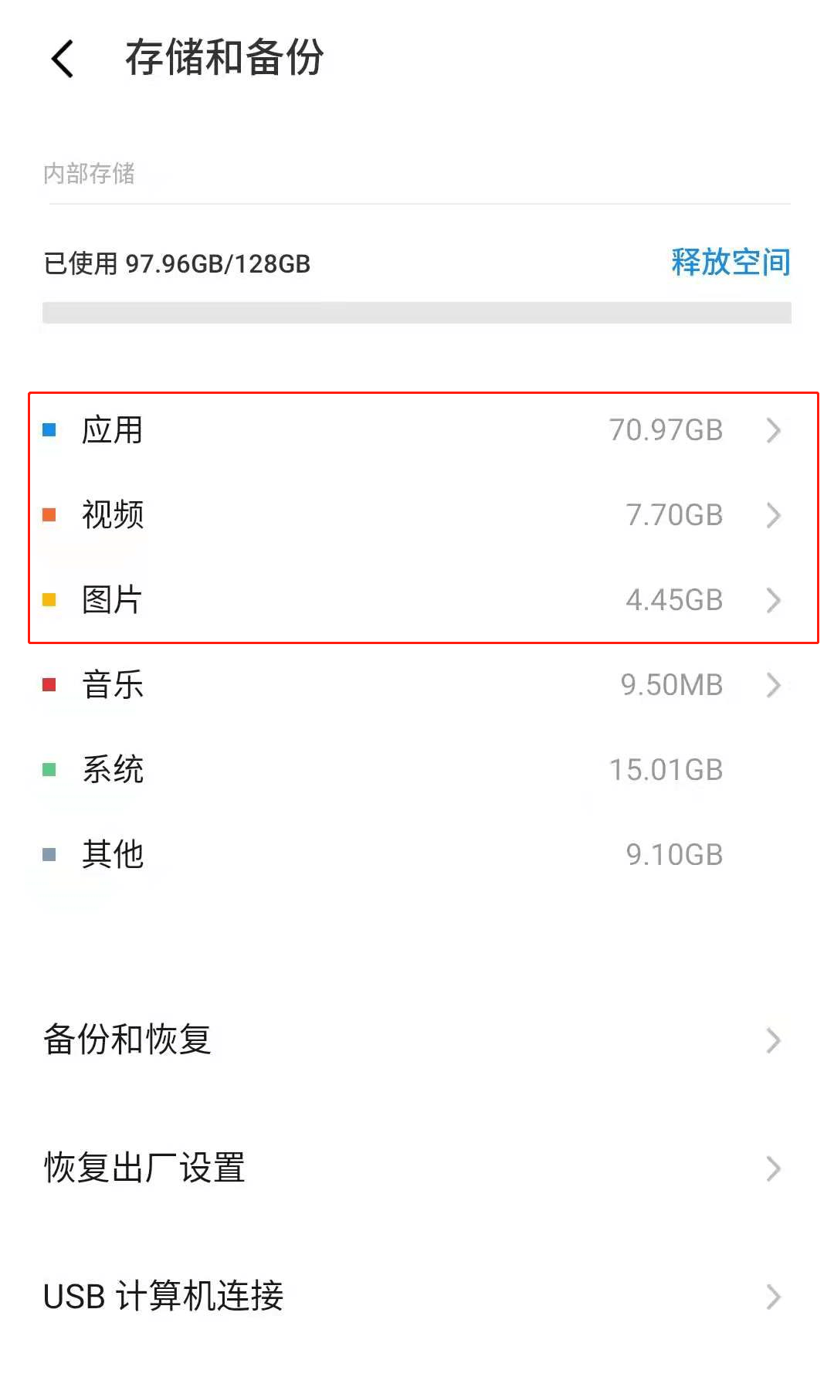Expand the 音乐 chevron arrow
The image size is (834, 1377).
[774, 685]
